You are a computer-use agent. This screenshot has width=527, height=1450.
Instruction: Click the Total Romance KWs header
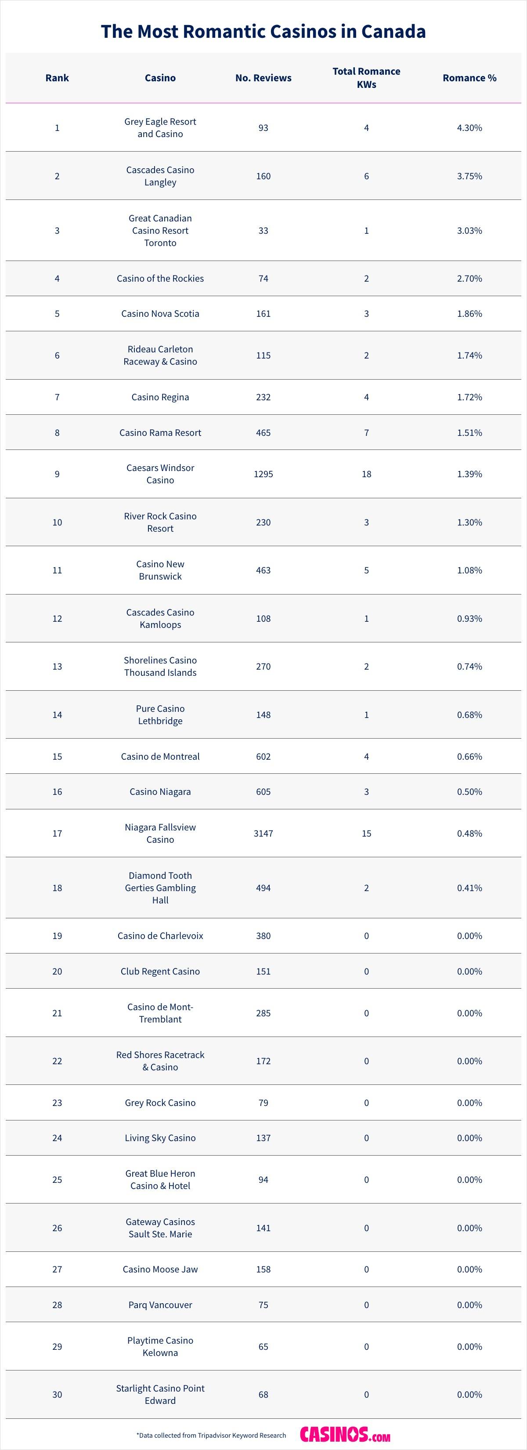click(x=366, y=78)
